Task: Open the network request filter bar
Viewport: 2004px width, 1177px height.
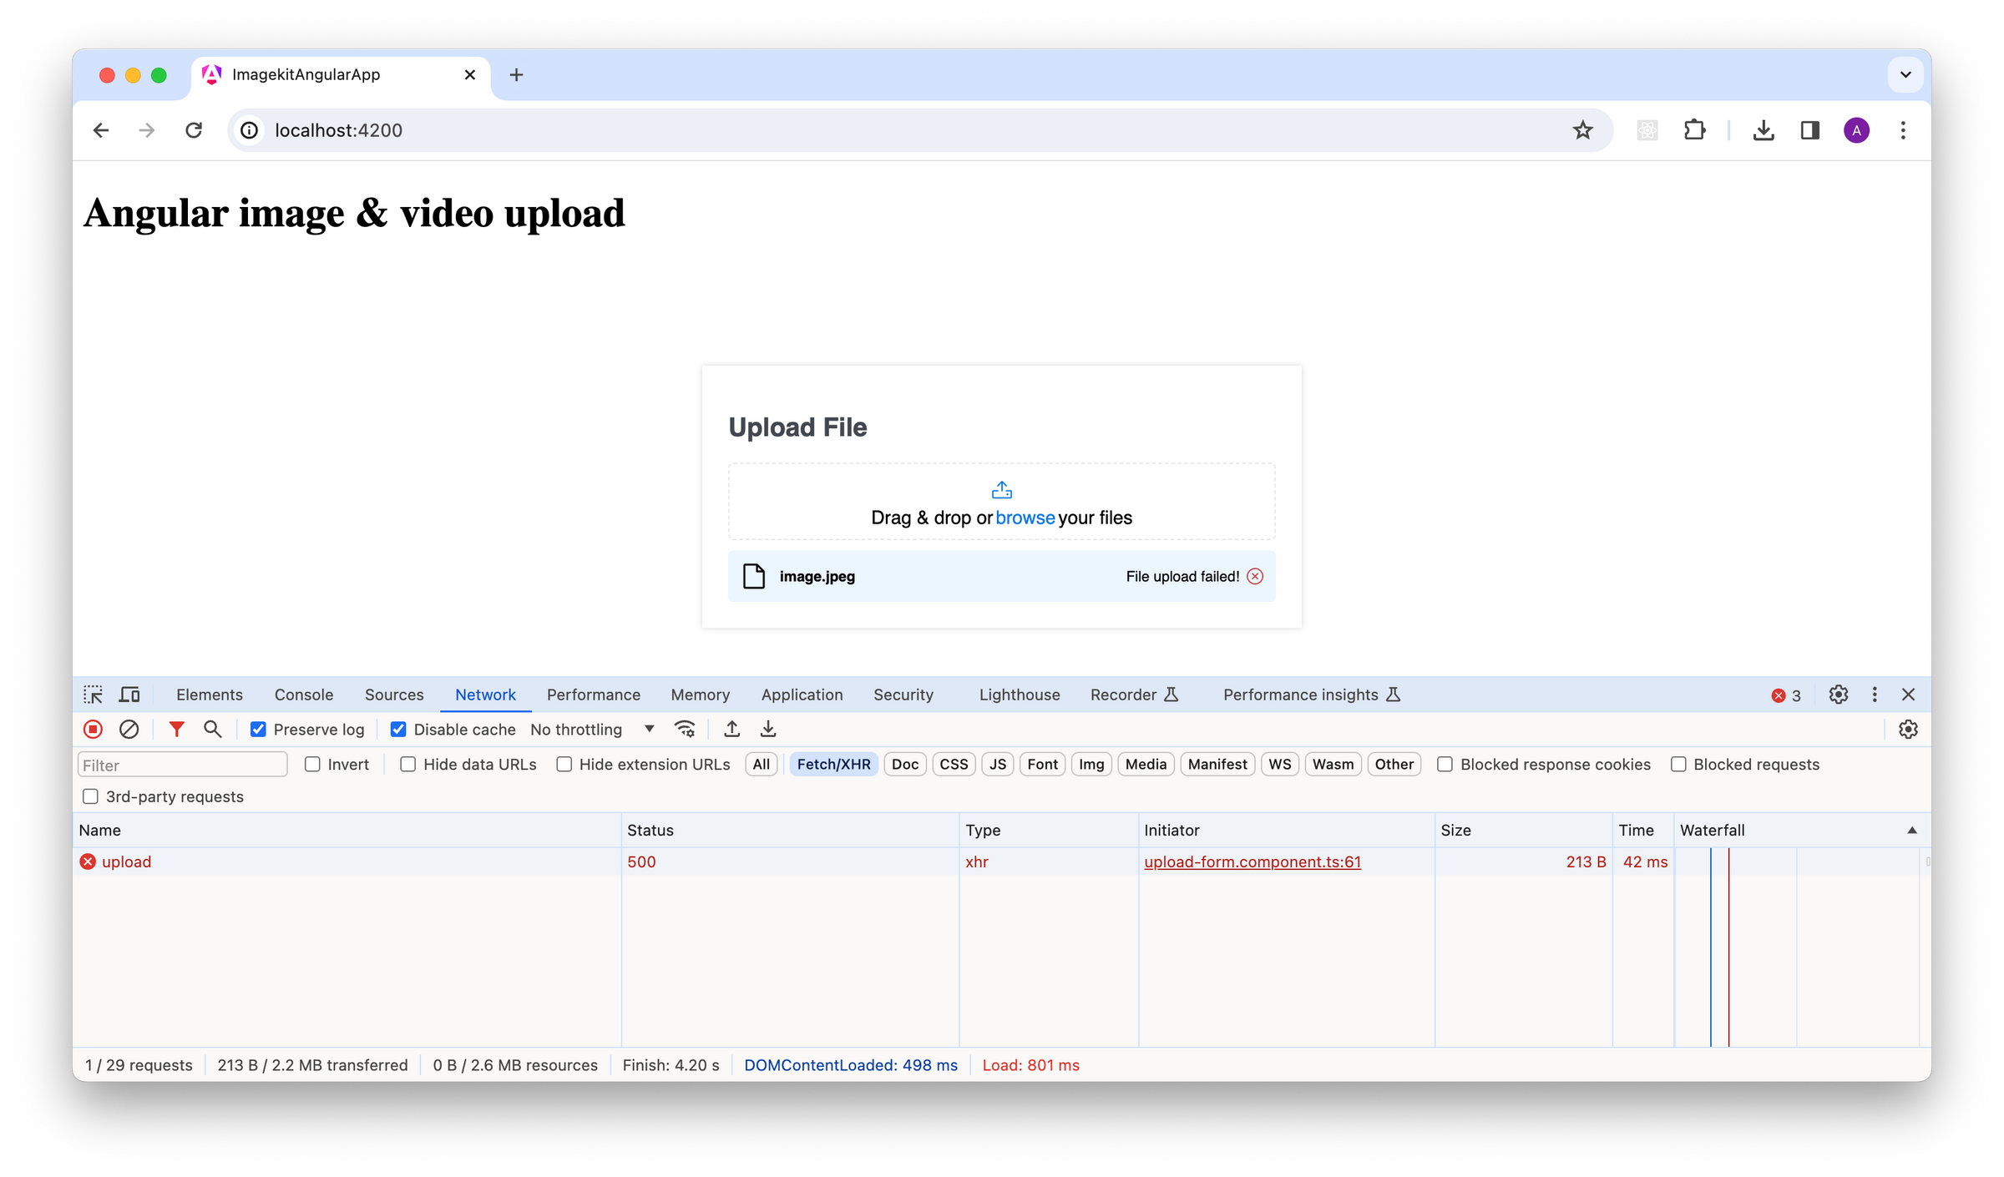Action: point(176,729)
